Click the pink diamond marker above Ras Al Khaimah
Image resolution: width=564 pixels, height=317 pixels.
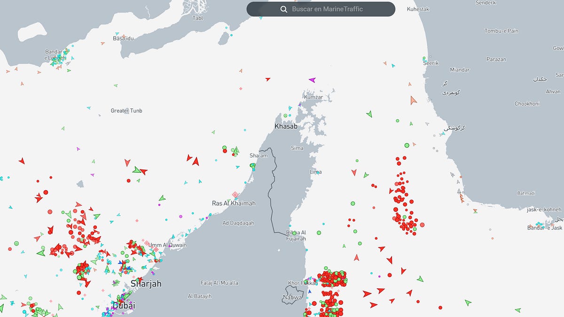tap(235, 194)
